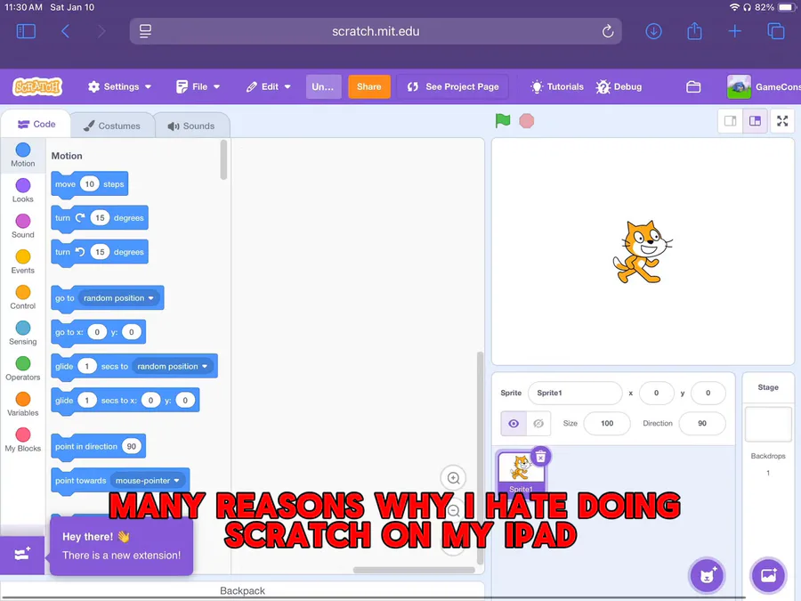The height and width of the screenshot is (601, 801).
Task: Open See Project Page
Action: (x=453, y=87)
